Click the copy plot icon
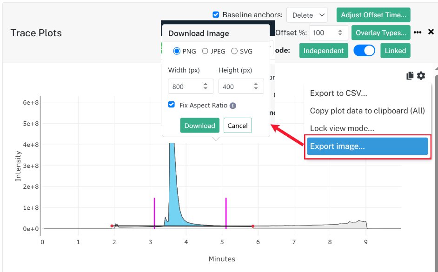The image size is (438, 272). point(410,75)
